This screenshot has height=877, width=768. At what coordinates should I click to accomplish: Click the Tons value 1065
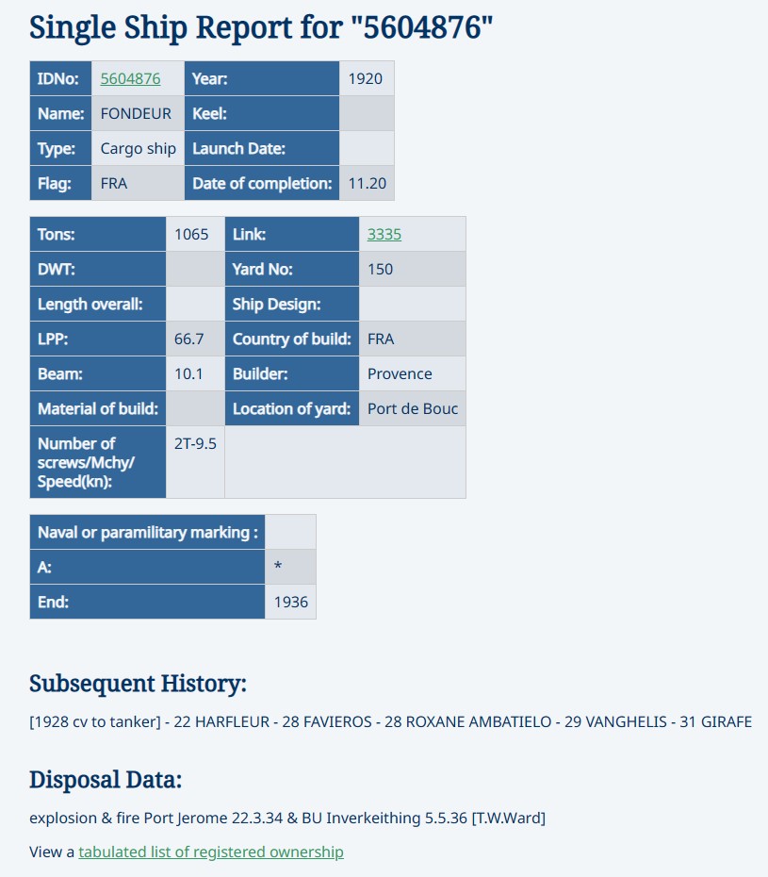(x=191, y=235)
